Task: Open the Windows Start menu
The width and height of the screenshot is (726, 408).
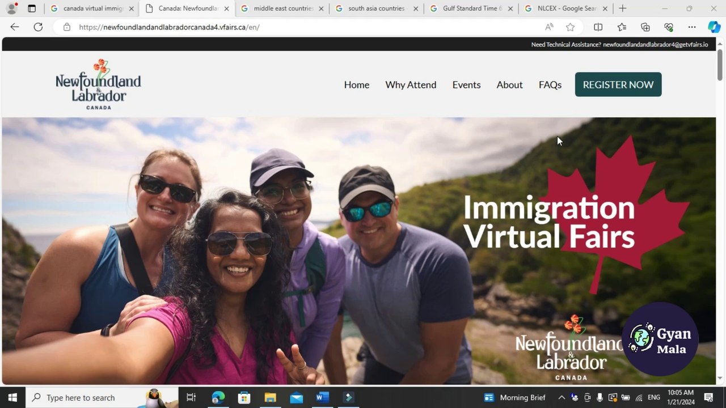Action: (x=12, y=397)
